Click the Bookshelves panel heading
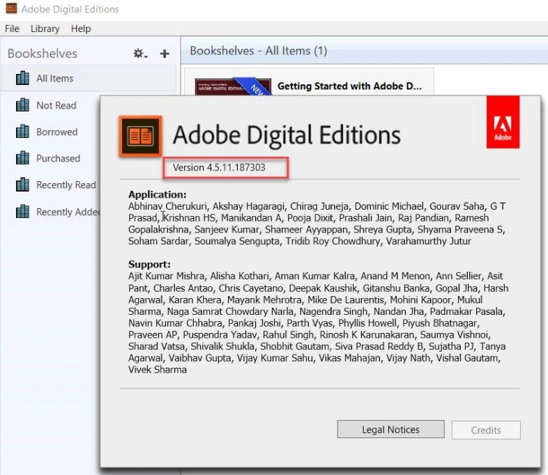Viewport: 548px width, 475px height. pos(43,54)
